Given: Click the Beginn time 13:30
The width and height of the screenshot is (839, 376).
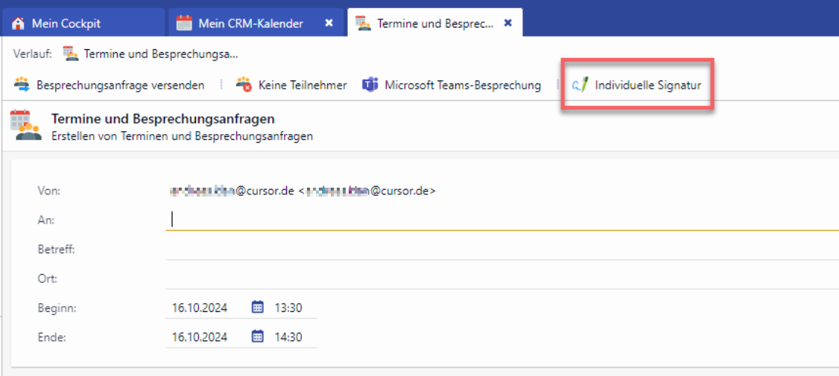Looking at the screenshot, I should (288, 308).
